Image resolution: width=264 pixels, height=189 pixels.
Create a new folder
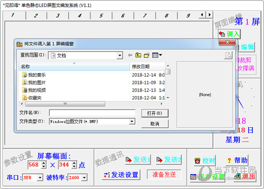click(x=147, y=55)
